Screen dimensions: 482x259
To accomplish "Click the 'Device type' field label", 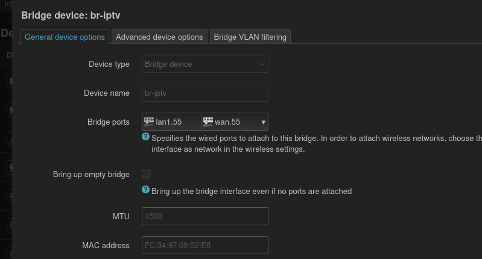I will click(109, 64).
